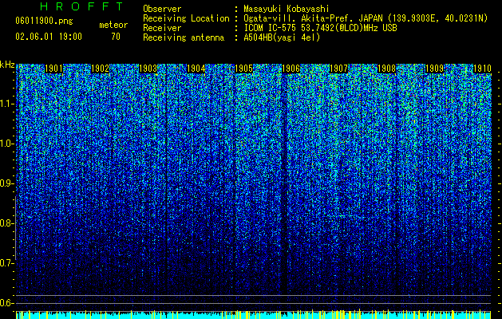Click the 1910 time marker
Image resolution: width=502 pixels, height=319 pixels.
[482, 69]
